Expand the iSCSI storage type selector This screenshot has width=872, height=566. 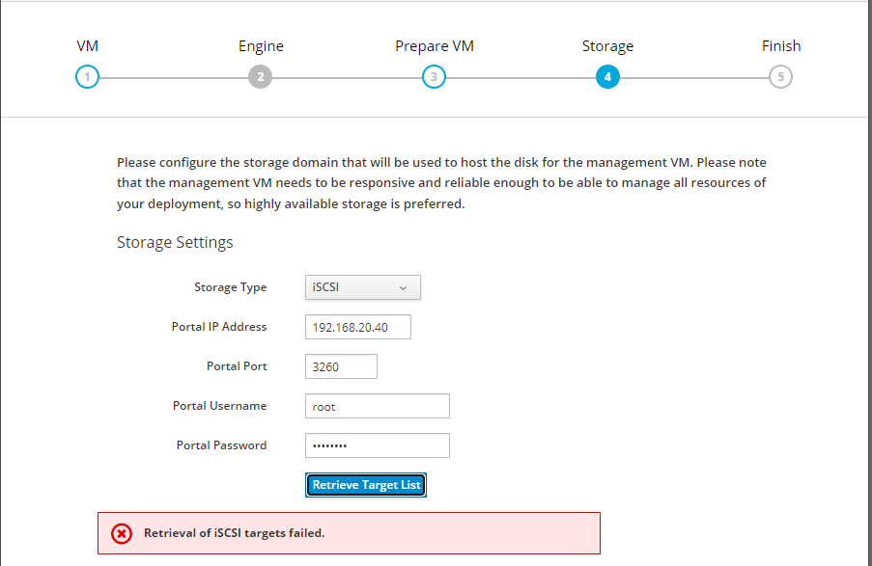pyautogui.click(x=362, y=287)
